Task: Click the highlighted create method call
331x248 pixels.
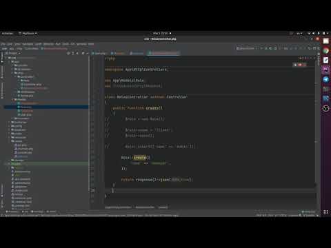Action: 140,157
